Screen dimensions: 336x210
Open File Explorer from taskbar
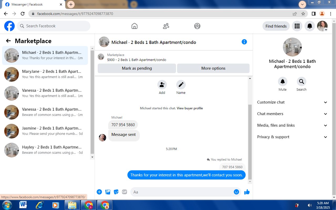pos(72,205)
